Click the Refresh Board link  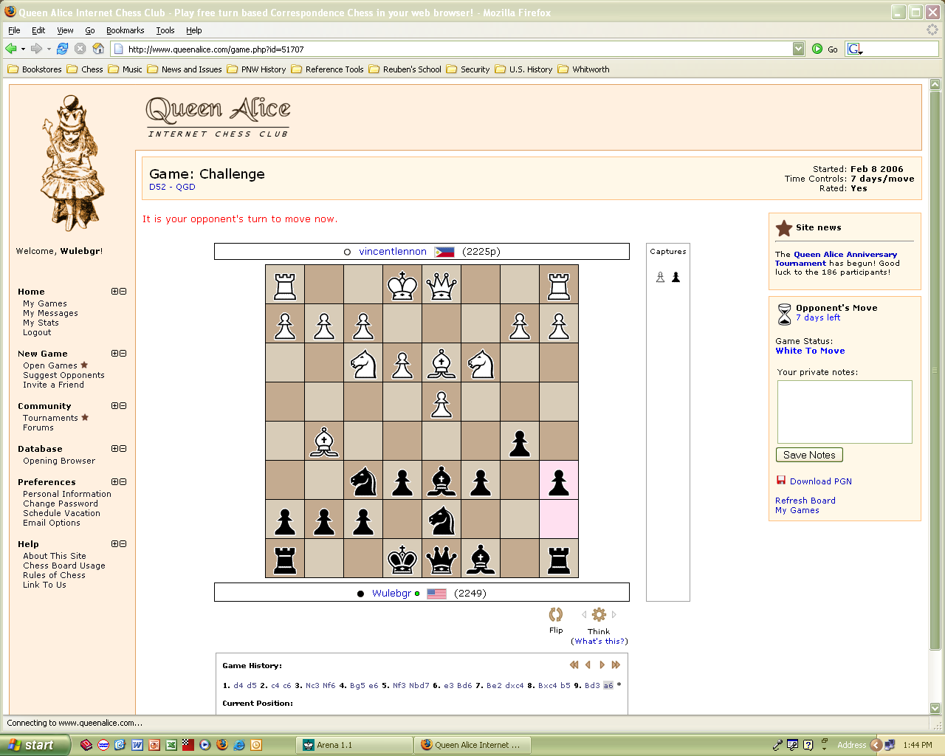[x=805, y=501]
